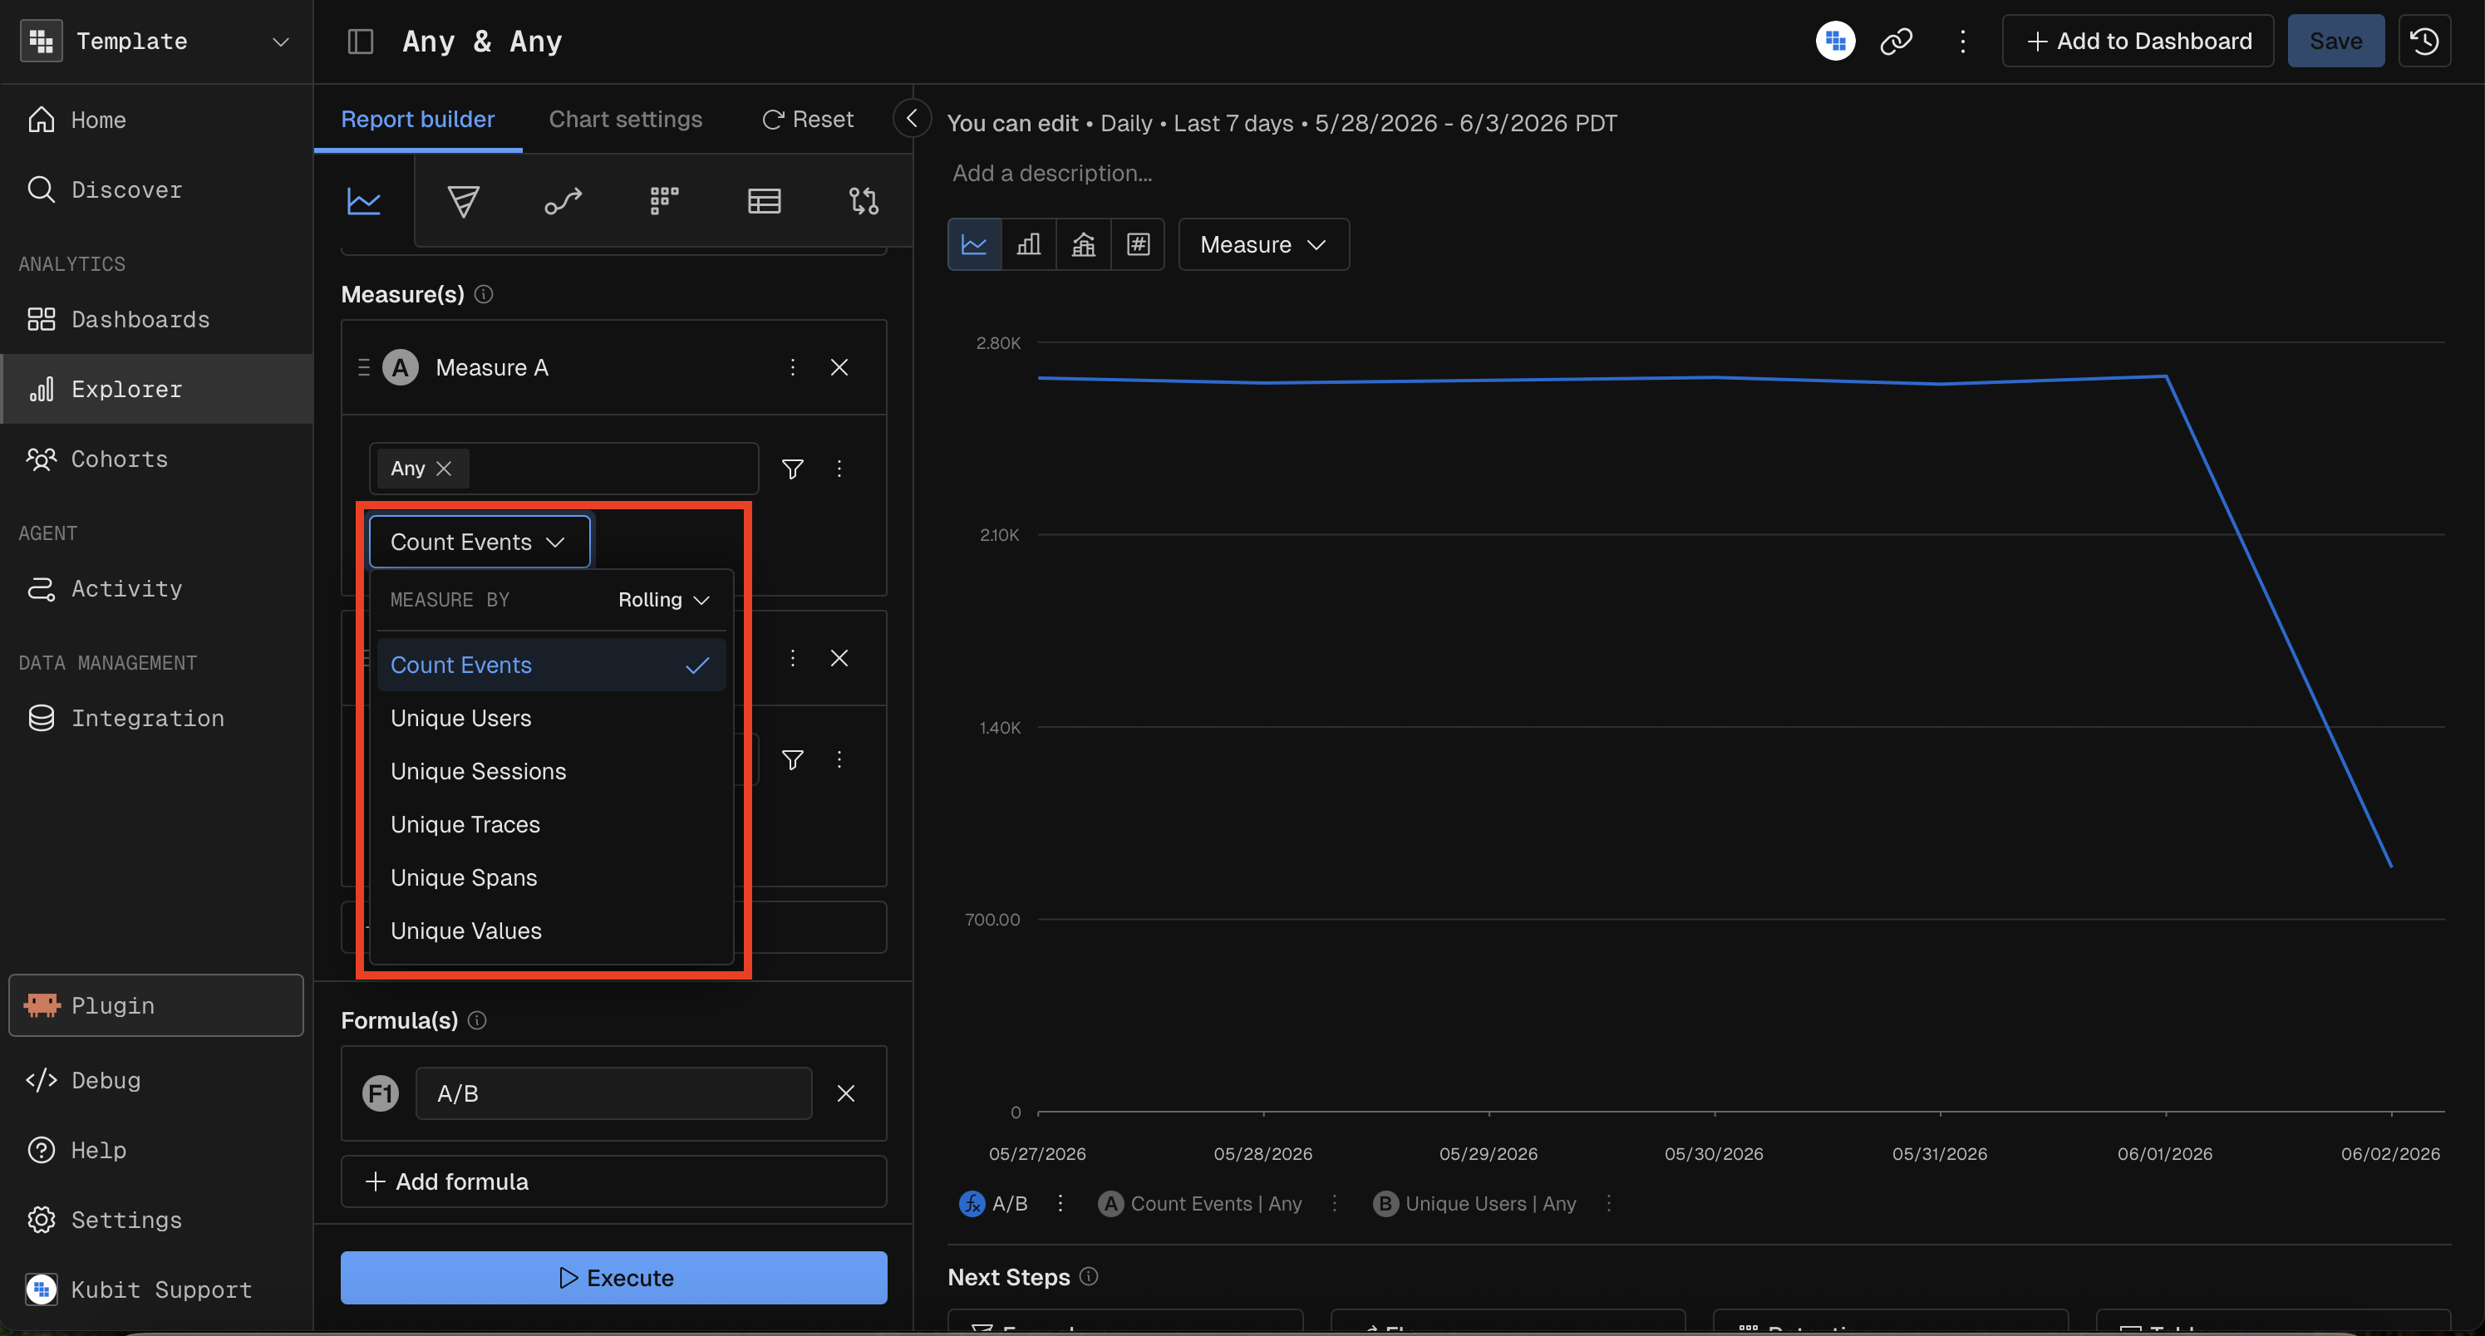Delete the A/B formula

846,1093
